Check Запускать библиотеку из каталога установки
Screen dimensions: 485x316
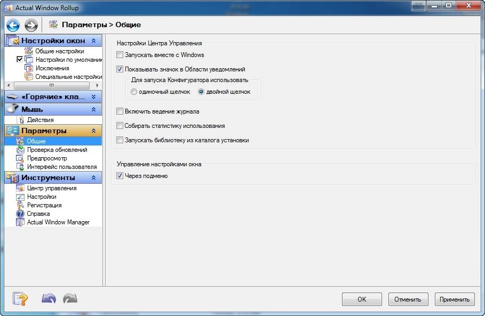click(x=120, y=140)
